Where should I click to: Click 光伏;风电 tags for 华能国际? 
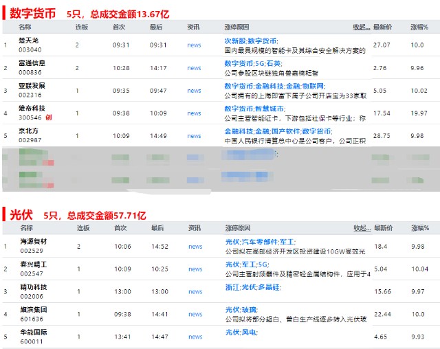241,333
